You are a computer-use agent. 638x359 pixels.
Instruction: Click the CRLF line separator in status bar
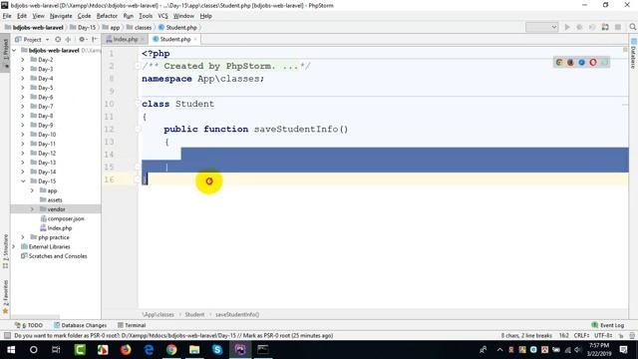coord(581,336)
